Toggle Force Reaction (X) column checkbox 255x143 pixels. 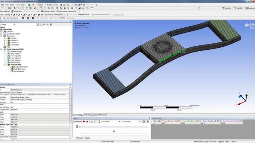(162, 121)
